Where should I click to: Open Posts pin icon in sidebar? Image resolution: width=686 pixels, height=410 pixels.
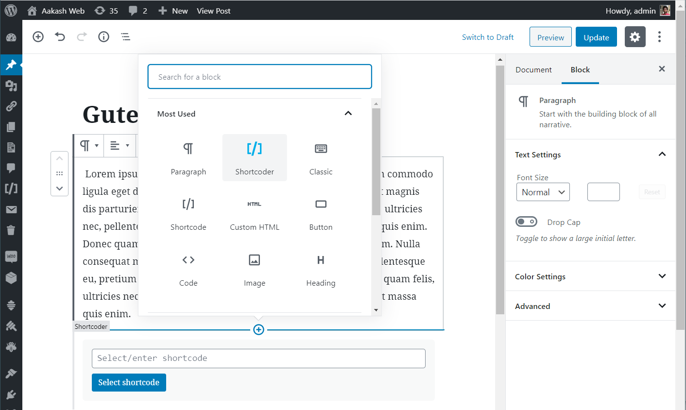click(x=11, y=65)
